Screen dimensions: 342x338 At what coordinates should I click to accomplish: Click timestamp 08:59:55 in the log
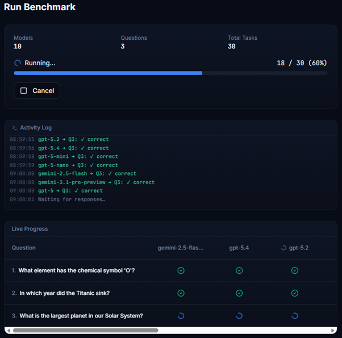click(22, 139)
